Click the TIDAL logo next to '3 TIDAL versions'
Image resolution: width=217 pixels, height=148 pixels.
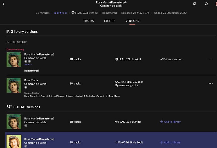tap(9, 107)
